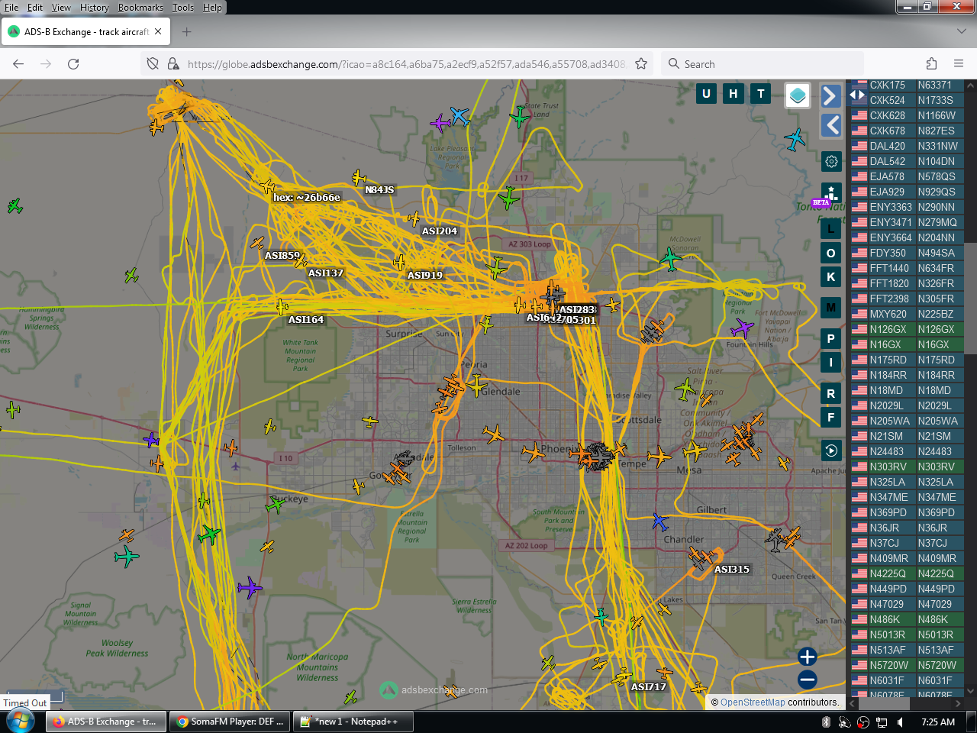Open the map layer selector icon
The width and height of the screenshot is (977, 733).
pyautogui.click(x=798, y=95)
